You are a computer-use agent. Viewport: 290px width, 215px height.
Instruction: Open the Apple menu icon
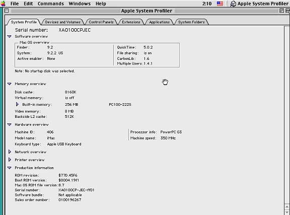3,4
